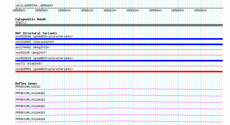Click the magenta gene line for NM_001164161

pos(119,102)
